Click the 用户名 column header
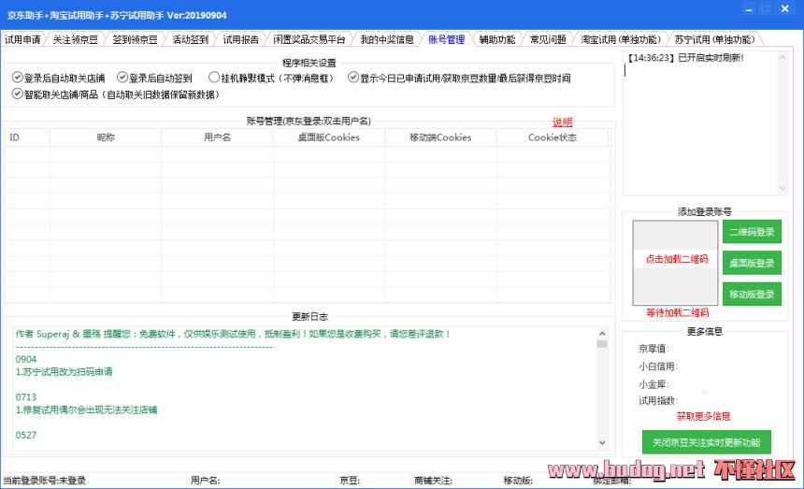 [218, 137]
